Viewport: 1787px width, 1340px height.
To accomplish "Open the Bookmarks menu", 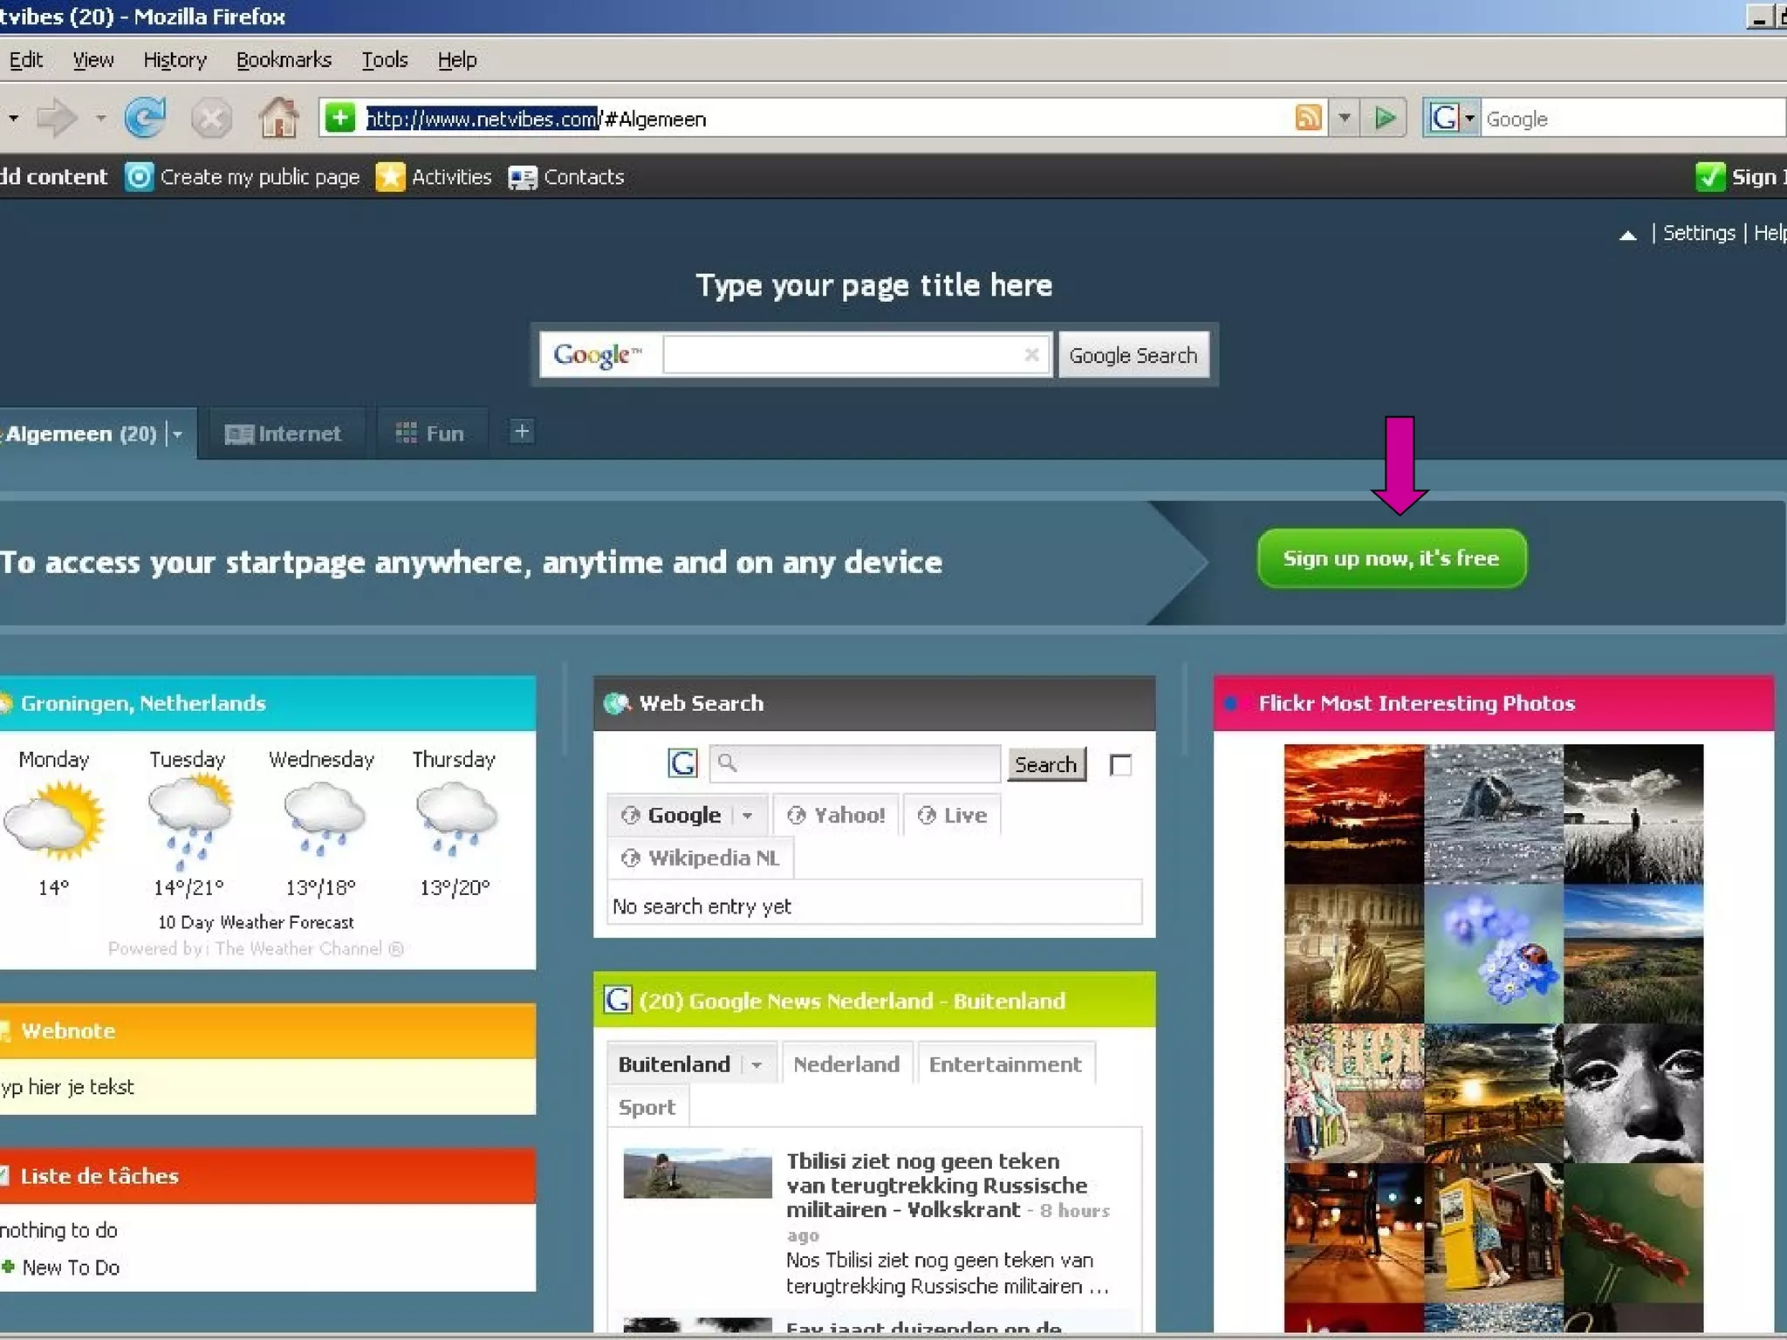I will coord(284,60).
